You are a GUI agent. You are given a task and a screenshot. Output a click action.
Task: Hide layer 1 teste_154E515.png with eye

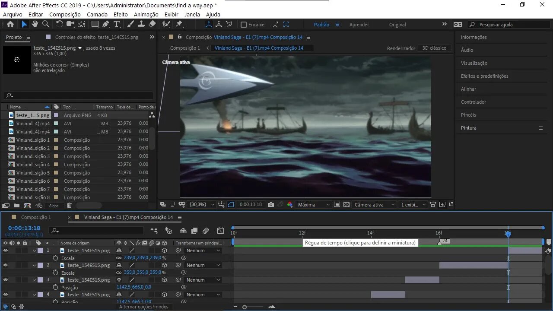(6, 251)
